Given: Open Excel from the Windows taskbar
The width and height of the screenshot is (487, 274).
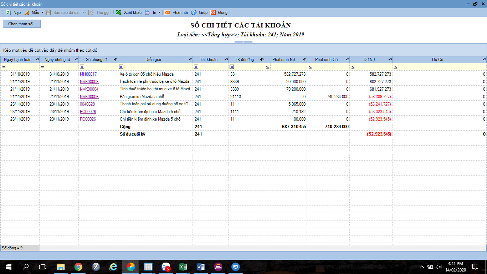Looking at the screenshot, I should (183, 267).
